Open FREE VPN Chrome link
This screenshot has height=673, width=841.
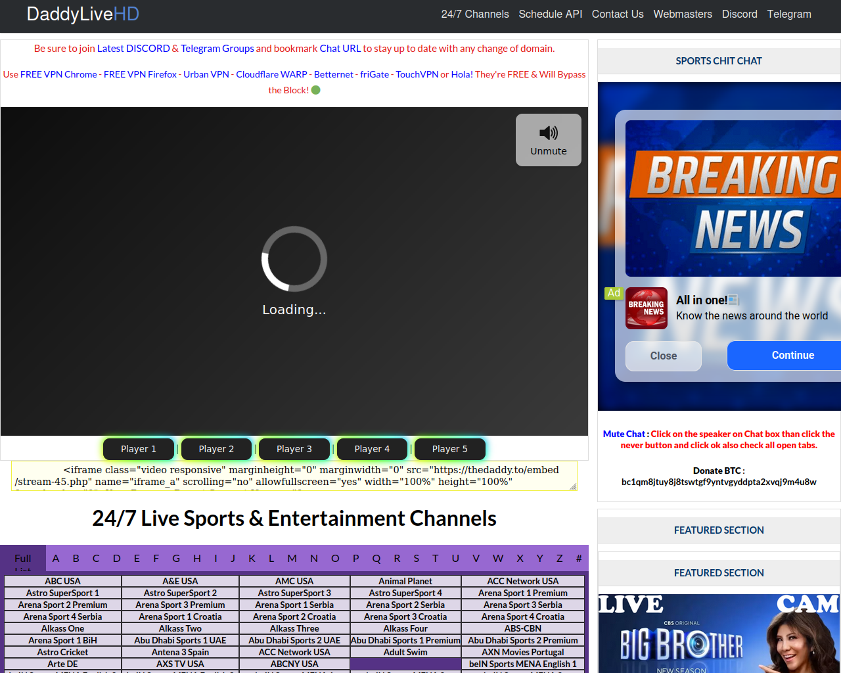(58, 74)
